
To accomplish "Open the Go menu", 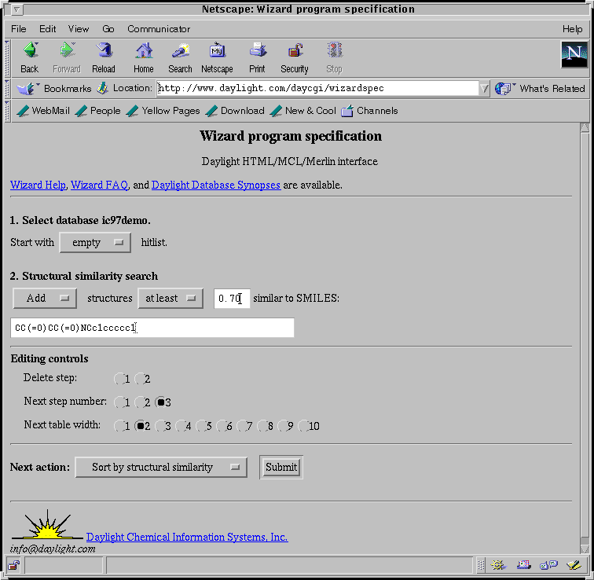I will click(x=108, y=29).
